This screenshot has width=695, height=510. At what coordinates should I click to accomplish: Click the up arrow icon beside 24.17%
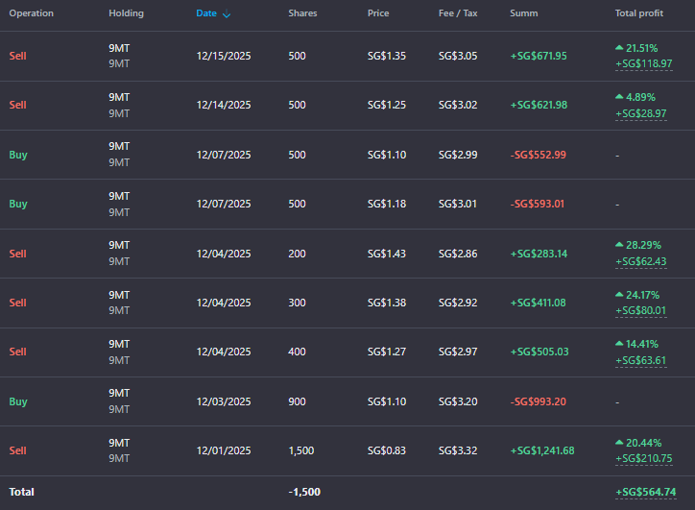pyautogui.click(x=619, y=294)
